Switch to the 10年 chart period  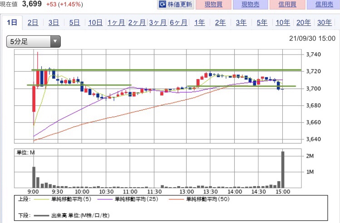click(x=283, y=23)
